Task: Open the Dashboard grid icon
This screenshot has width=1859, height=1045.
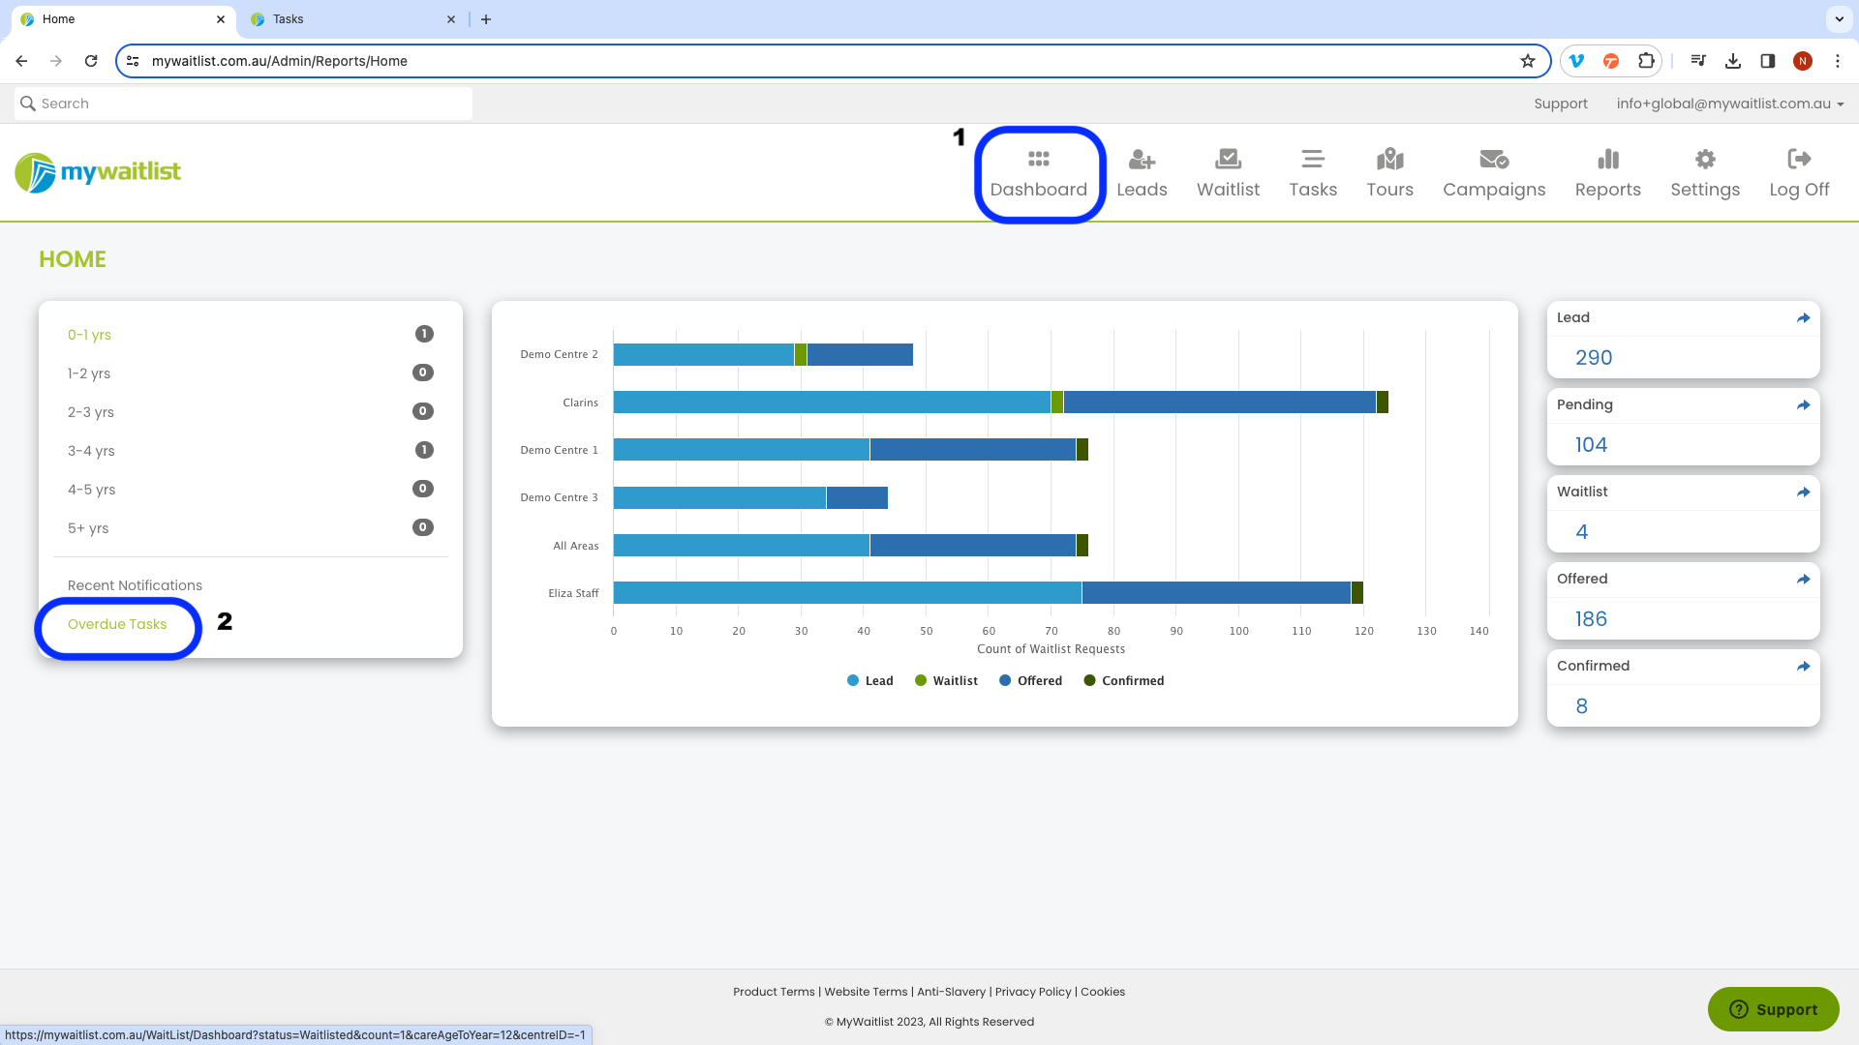Action: pos(1038,160)
